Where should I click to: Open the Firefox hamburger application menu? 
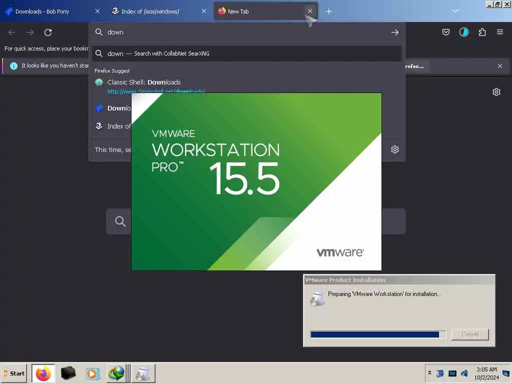pyautogui.click(x=500, y=32)
